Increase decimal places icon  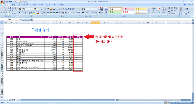point(93,13)
